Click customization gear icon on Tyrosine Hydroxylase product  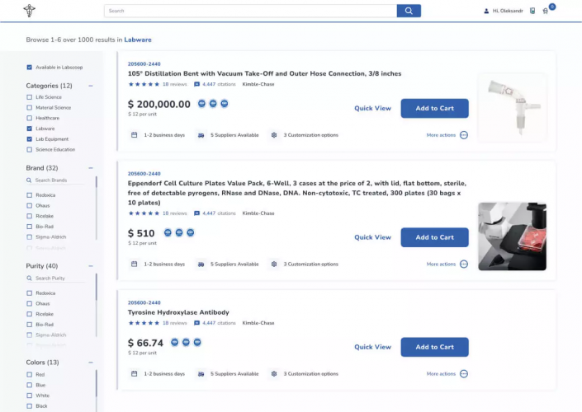274,373
